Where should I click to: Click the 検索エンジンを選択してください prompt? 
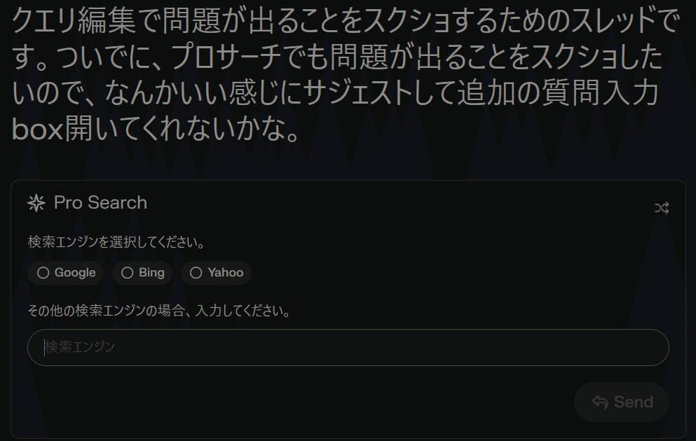[x=116, y=242]
